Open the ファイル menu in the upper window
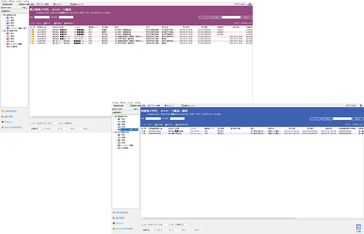Viewport: 364px width, 234px height. [4, 2]
